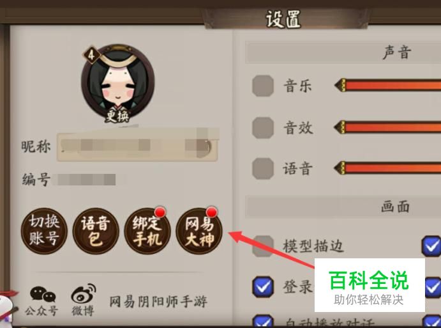This screenshot has height=328, width=441.
Task: Click the 音乐 volume slider bar
Action: [x=387, y=86]
